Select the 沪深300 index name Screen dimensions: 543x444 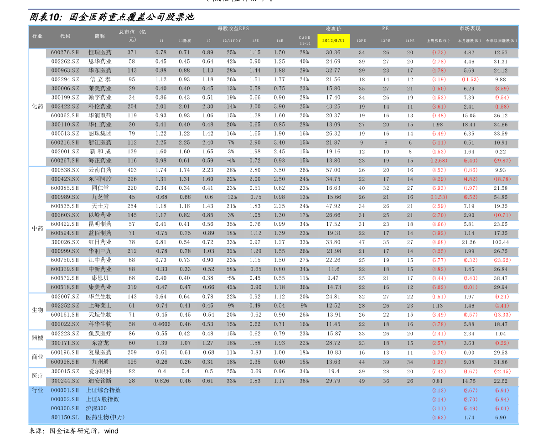pos(96,408)
